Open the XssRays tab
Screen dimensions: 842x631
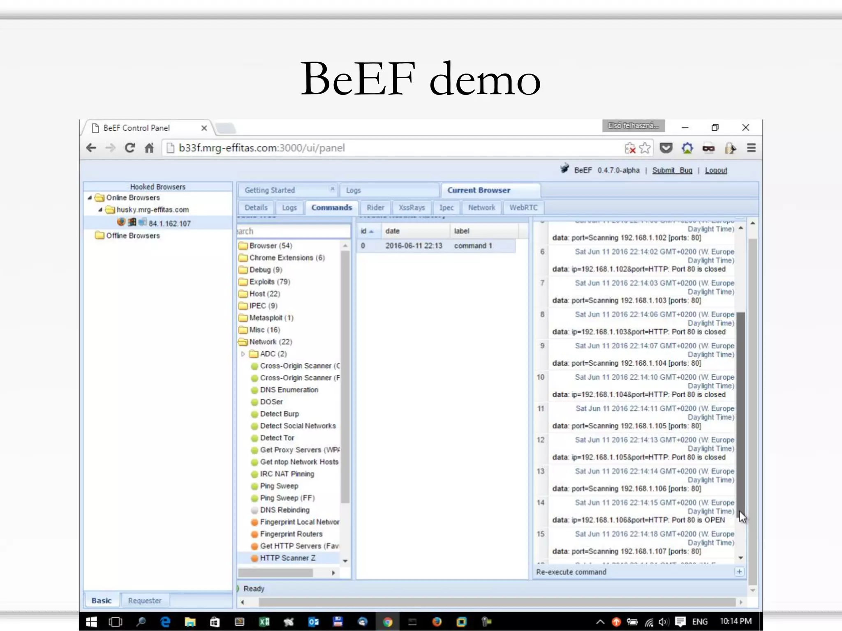(412, 208)
